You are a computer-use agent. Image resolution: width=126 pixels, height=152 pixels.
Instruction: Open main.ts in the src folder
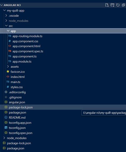pos(15,82)
